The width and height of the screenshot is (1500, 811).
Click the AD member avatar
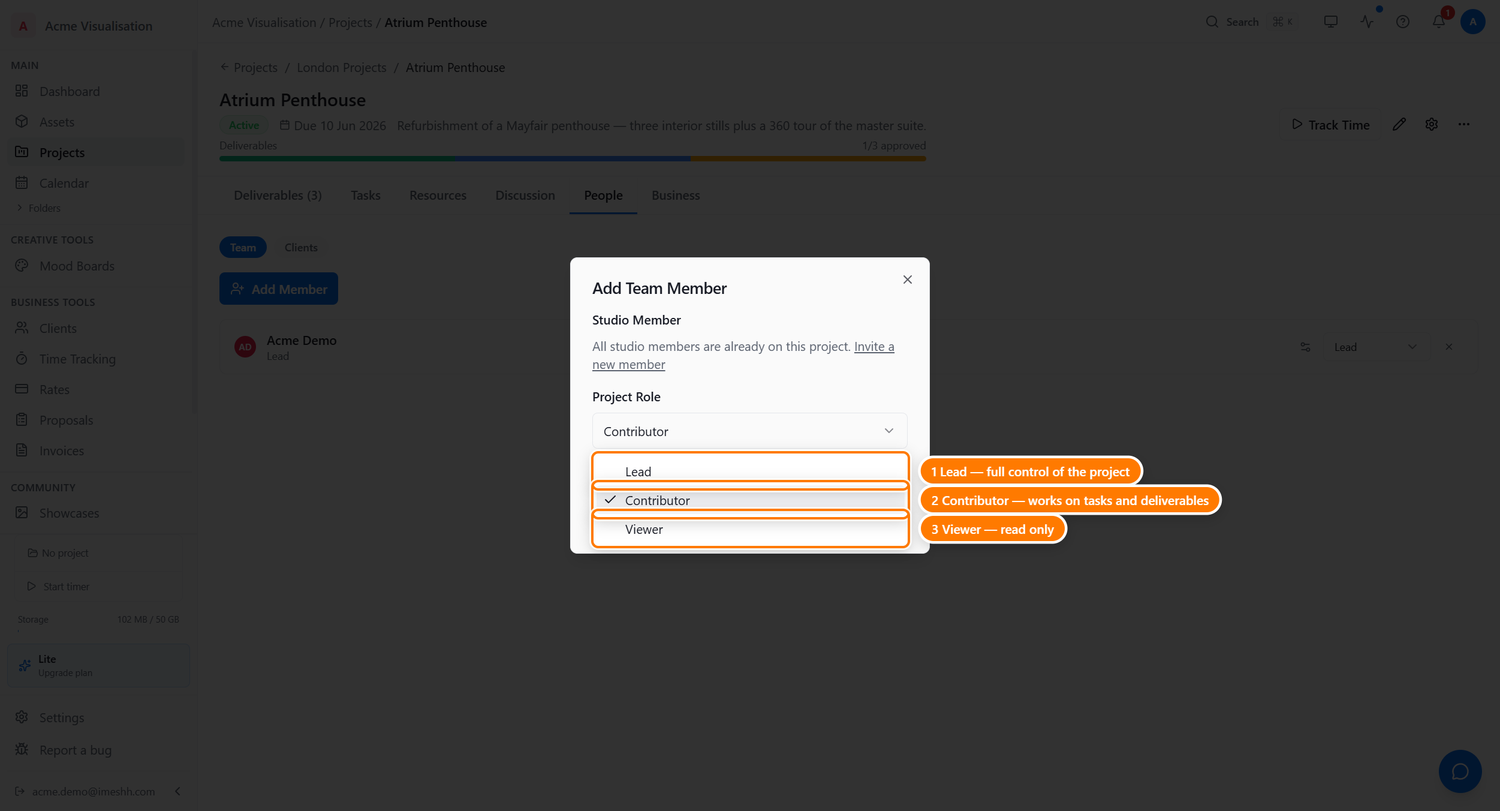(245, 347)
